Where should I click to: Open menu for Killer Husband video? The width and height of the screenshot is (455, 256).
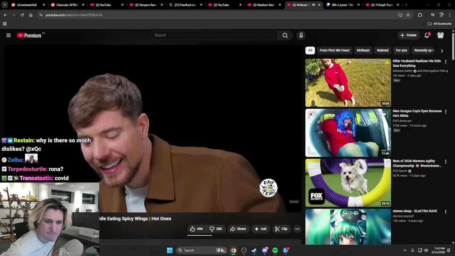pyautogui.click(x=446, y=62)
